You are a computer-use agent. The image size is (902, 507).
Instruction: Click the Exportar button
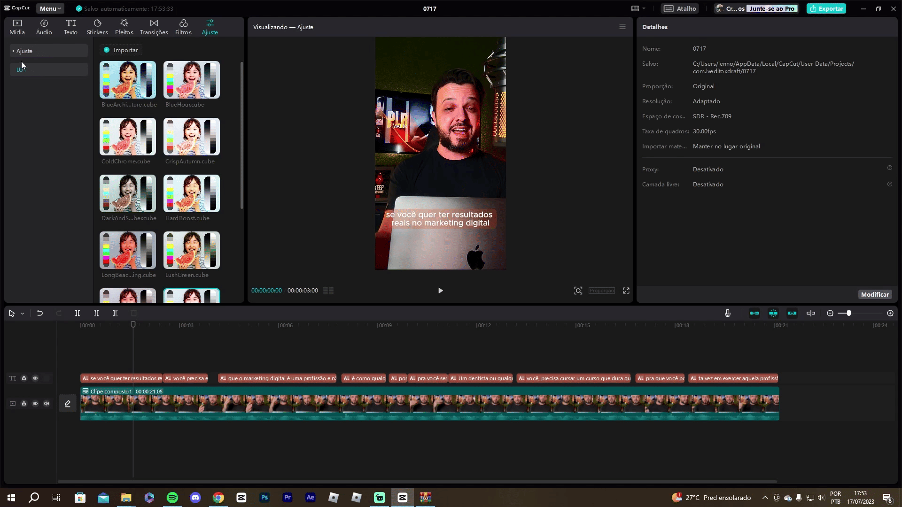pyautogui.click(x=826, y=8)
